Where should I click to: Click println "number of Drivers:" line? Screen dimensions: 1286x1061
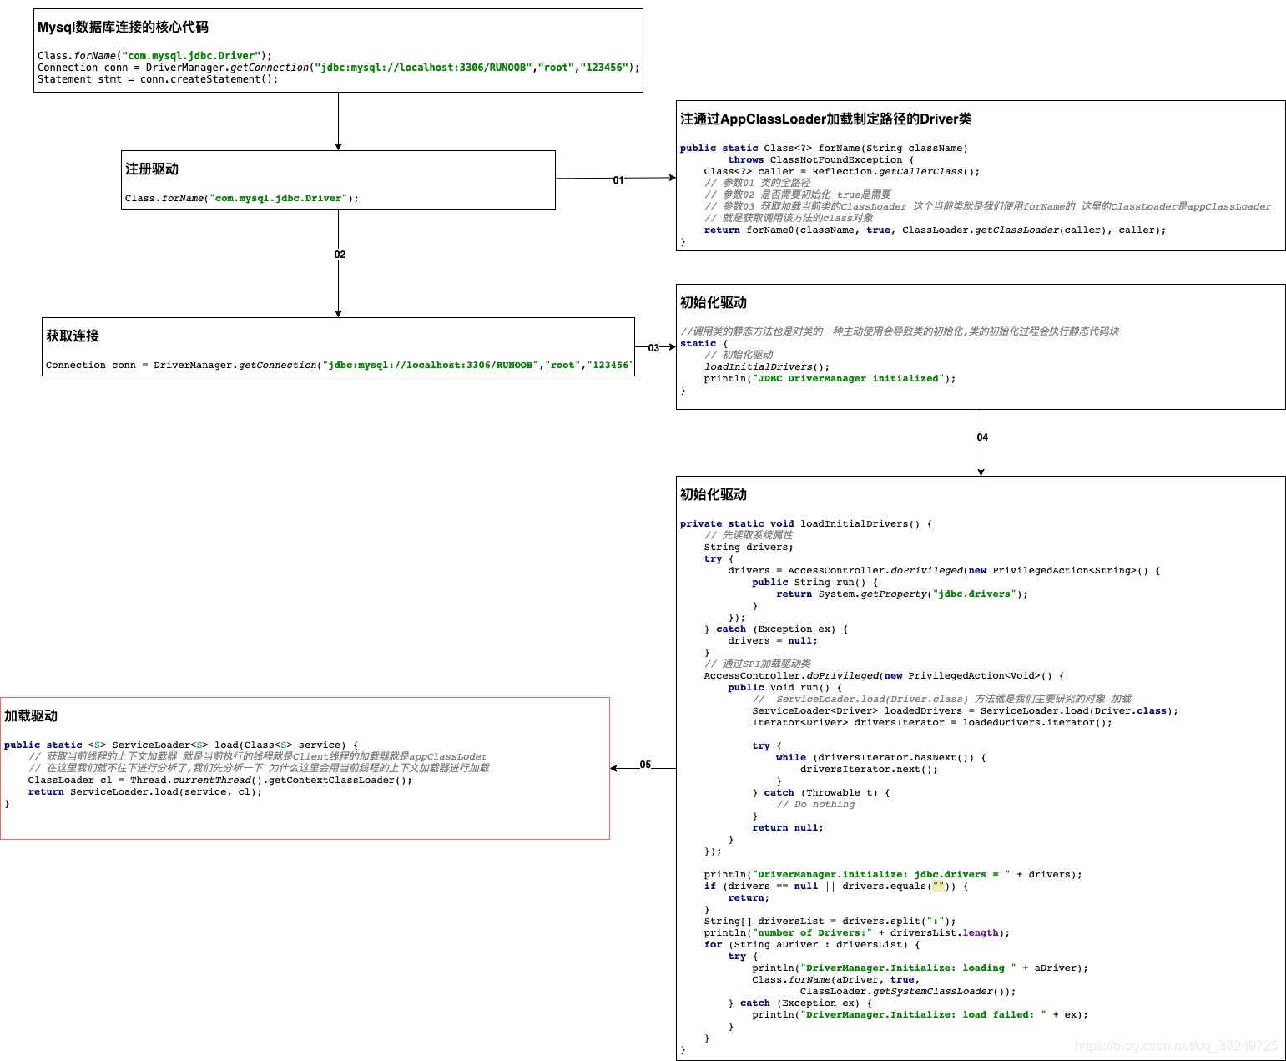[x=857, y=932]
